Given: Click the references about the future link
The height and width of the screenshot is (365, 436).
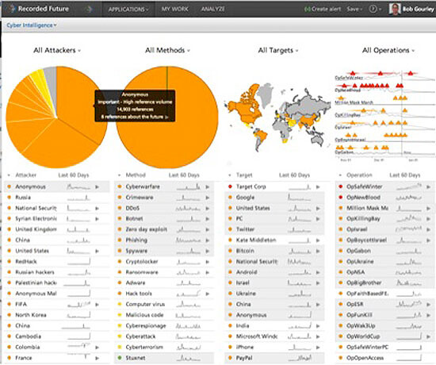Looking at the screenshot, I should click(x=135, y=117).
